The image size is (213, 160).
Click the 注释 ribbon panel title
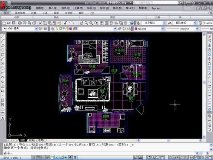click(158, 17)
